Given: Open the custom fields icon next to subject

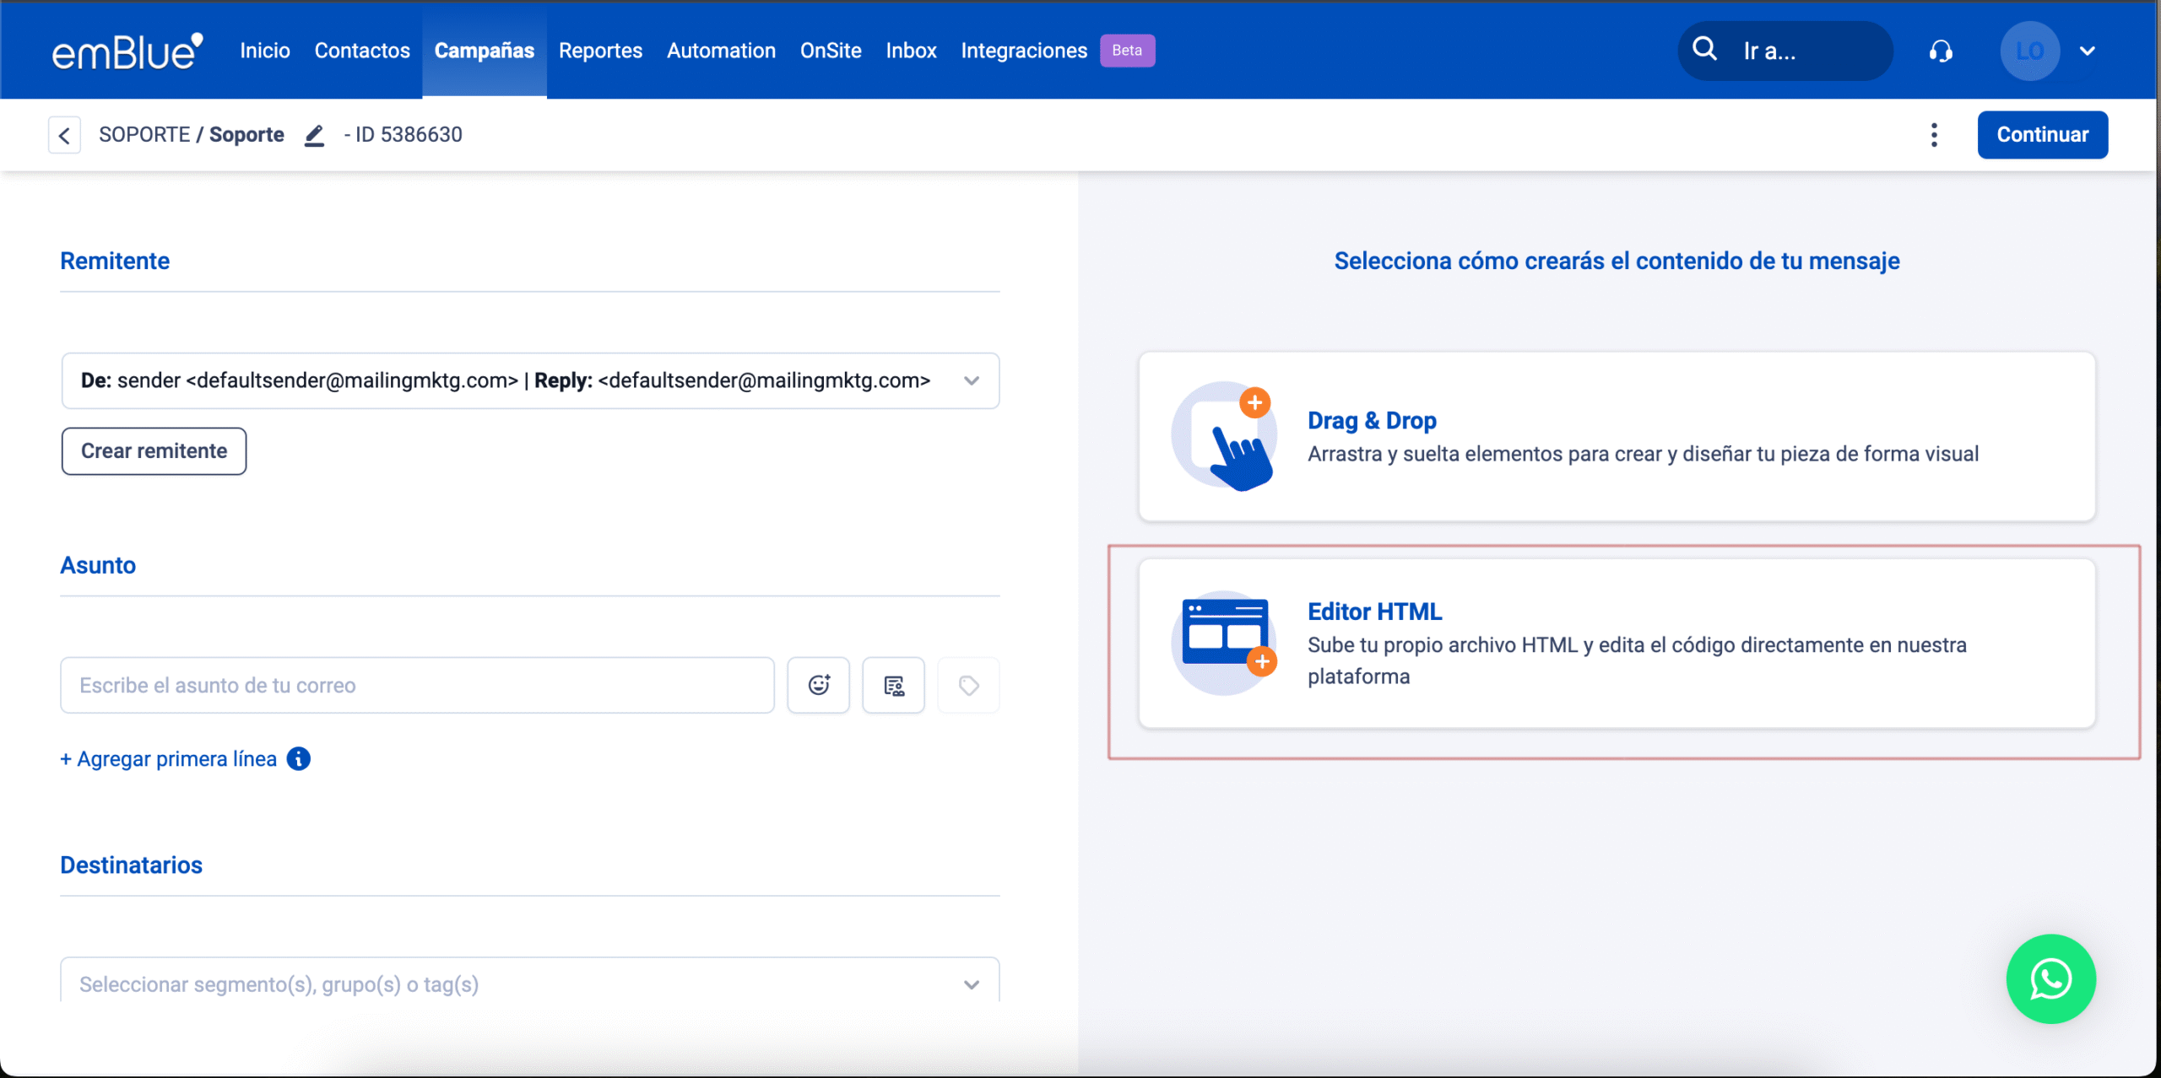Looking at the screenshot, I should (893, 685).
